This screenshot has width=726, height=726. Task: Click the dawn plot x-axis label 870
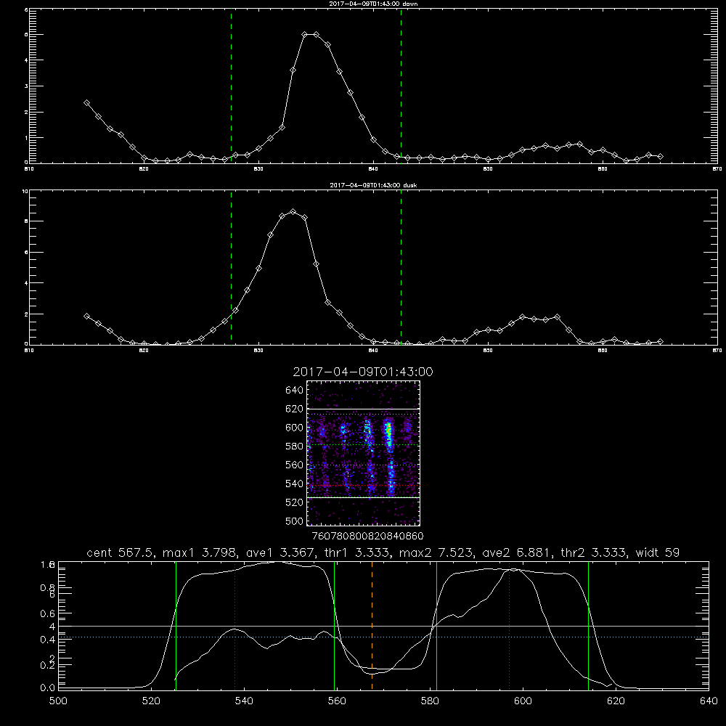tap(717, 168)
